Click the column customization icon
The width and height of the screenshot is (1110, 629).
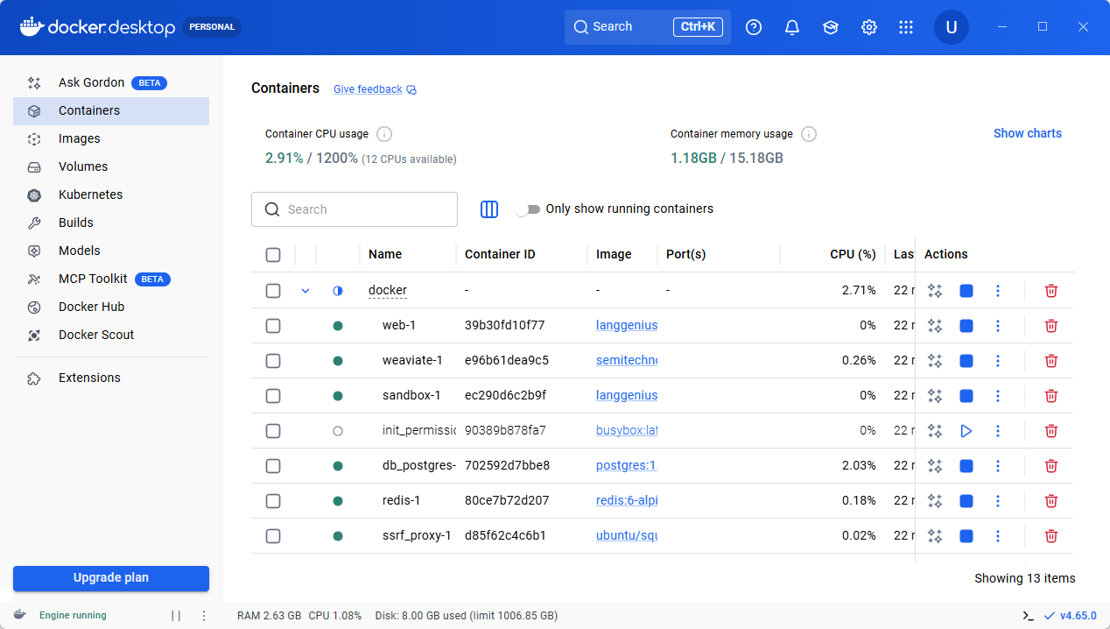[x=489, y=209]
